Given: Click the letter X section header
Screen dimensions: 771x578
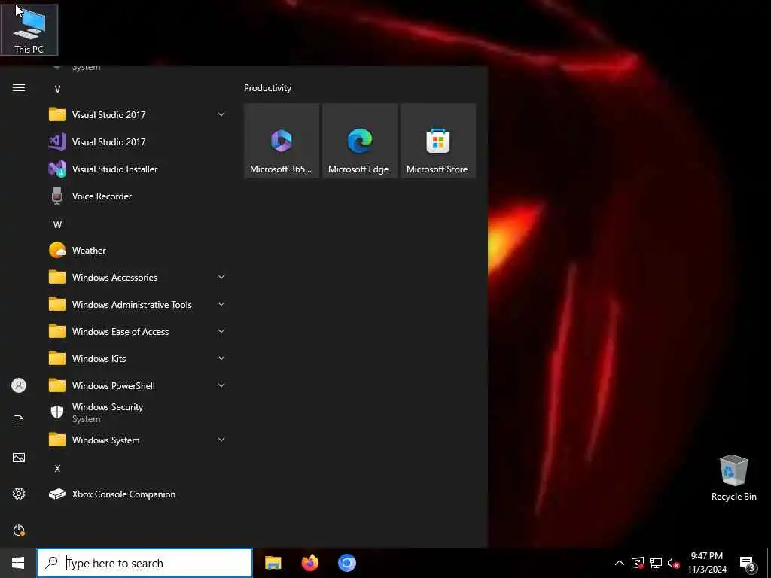Looking at the screenshot, I should (57, 468).
